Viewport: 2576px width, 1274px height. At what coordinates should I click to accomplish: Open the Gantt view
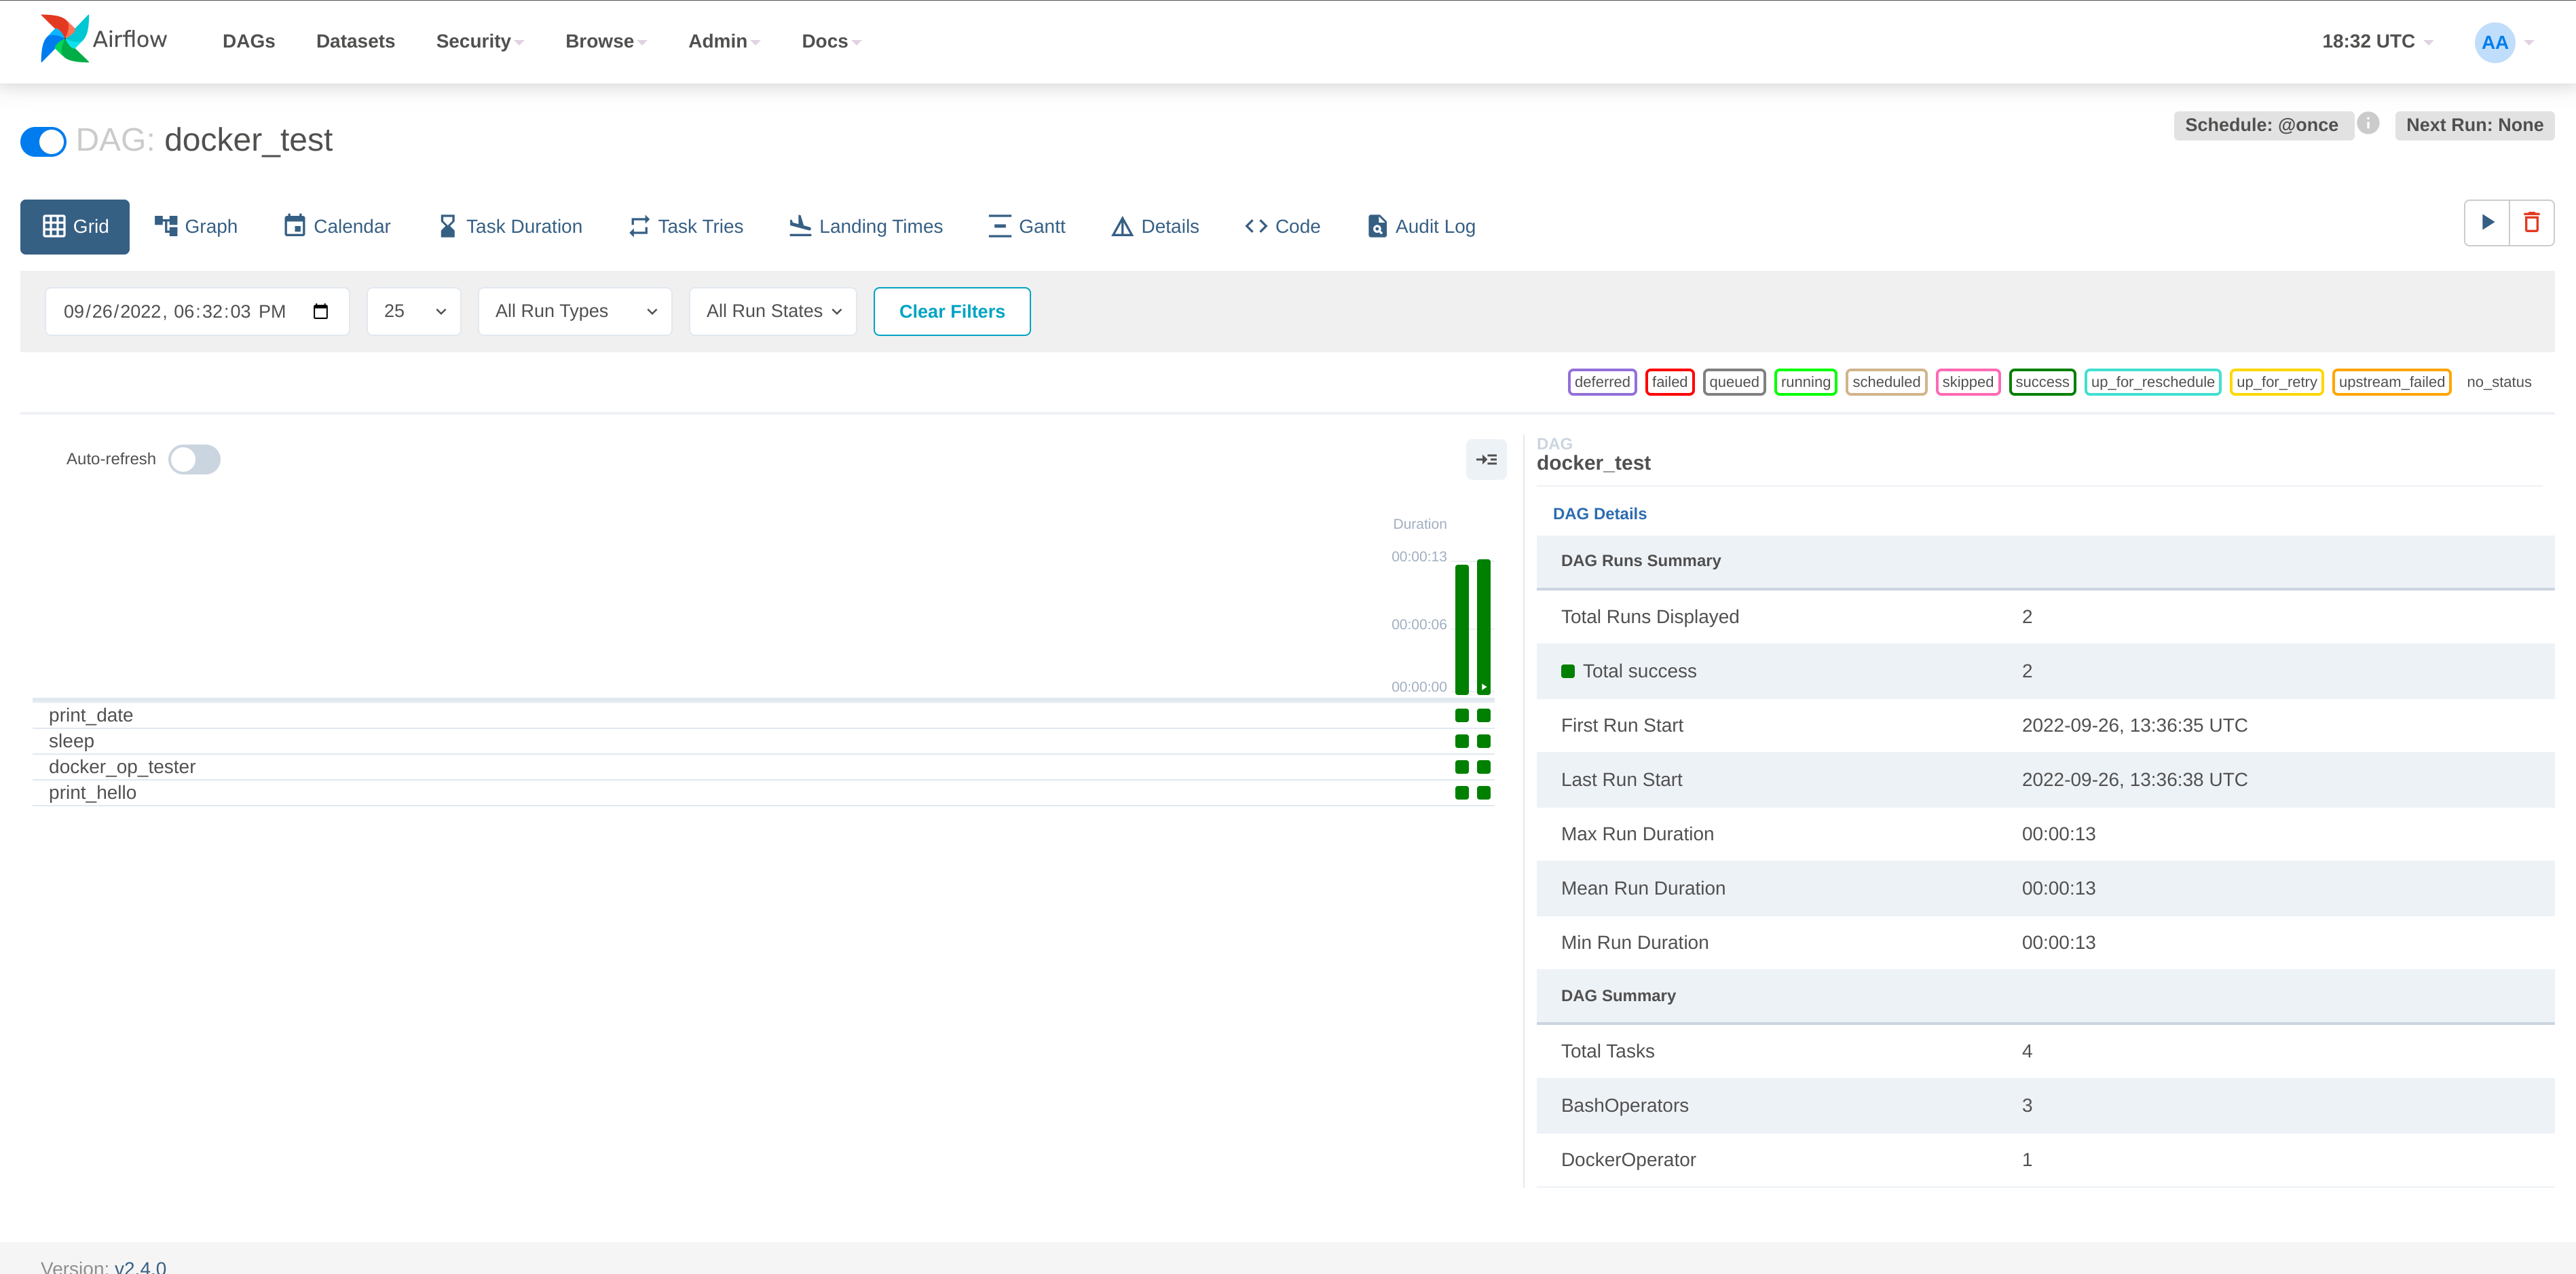1027,227
